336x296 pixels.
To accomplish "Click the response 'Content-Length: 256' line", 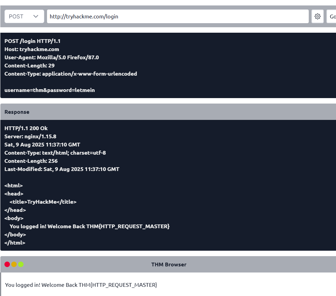I will point(31,161).
